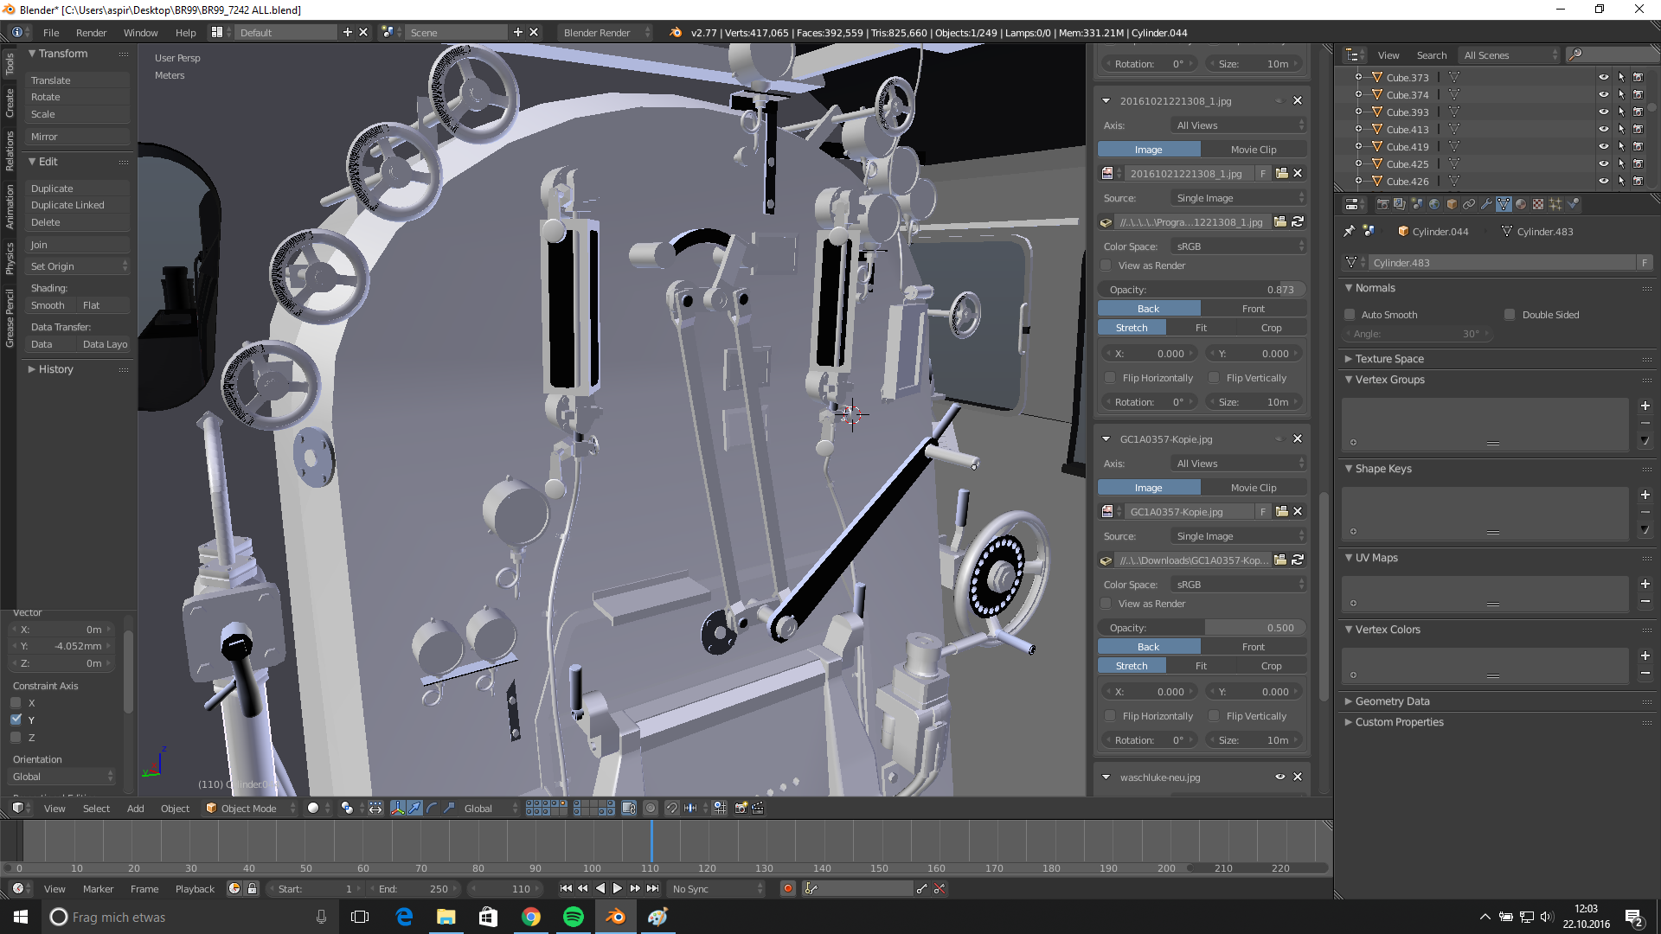Expand the History panel

[x=55, y=369]
